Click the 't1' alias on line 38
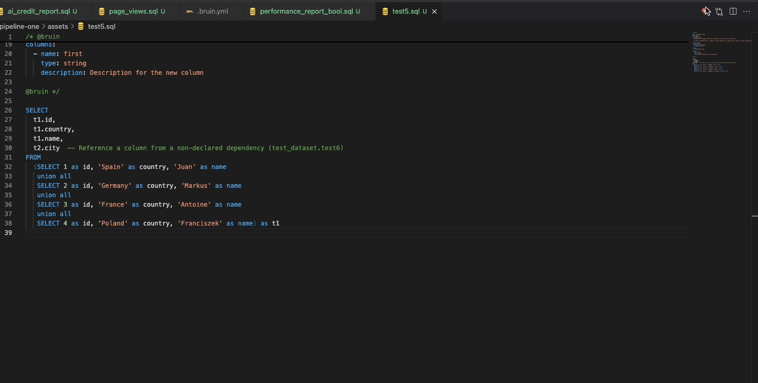This screenshot has width=758, height=383. [x=276, y=223]
